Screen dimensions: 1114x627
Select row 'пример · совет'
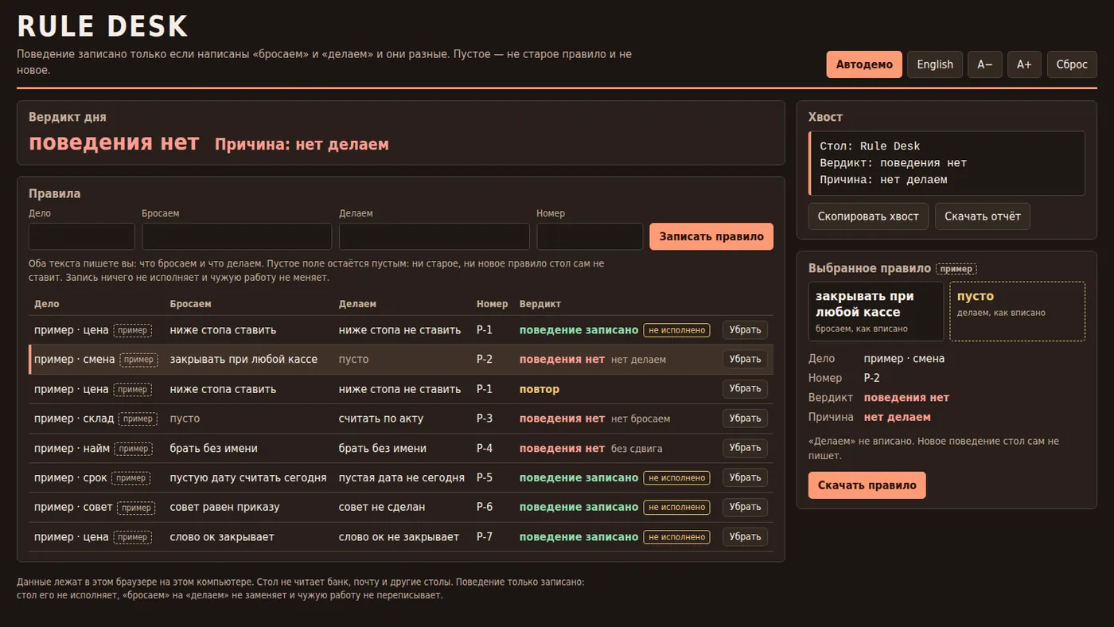click(x=401, y=507)
